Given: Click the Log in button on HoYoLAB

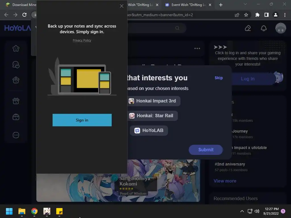Looking at the screenshot, I should [x=248, y=79].
